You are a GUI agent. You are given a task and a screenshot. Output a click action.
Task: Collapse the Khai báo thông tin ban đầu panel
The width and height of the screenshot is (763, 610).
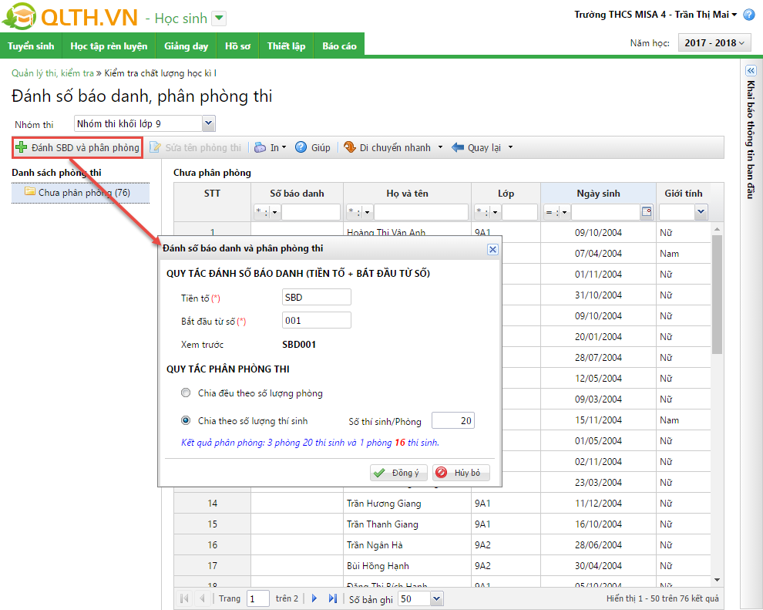751,71
